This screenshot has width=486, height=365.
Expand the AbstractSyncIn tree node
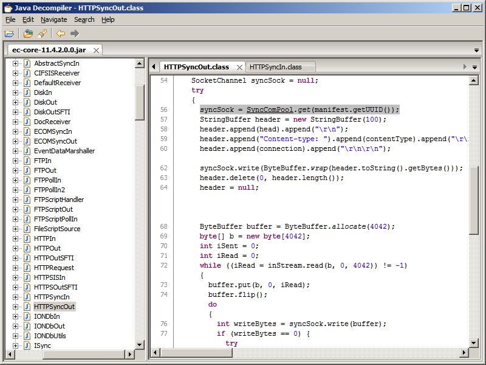16,63
